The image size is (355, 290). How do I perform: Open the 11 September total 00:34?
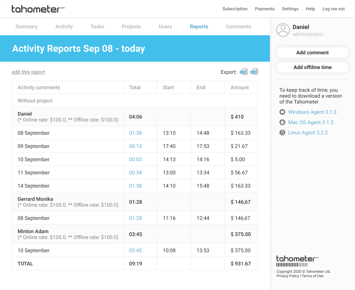coord(135,173)
